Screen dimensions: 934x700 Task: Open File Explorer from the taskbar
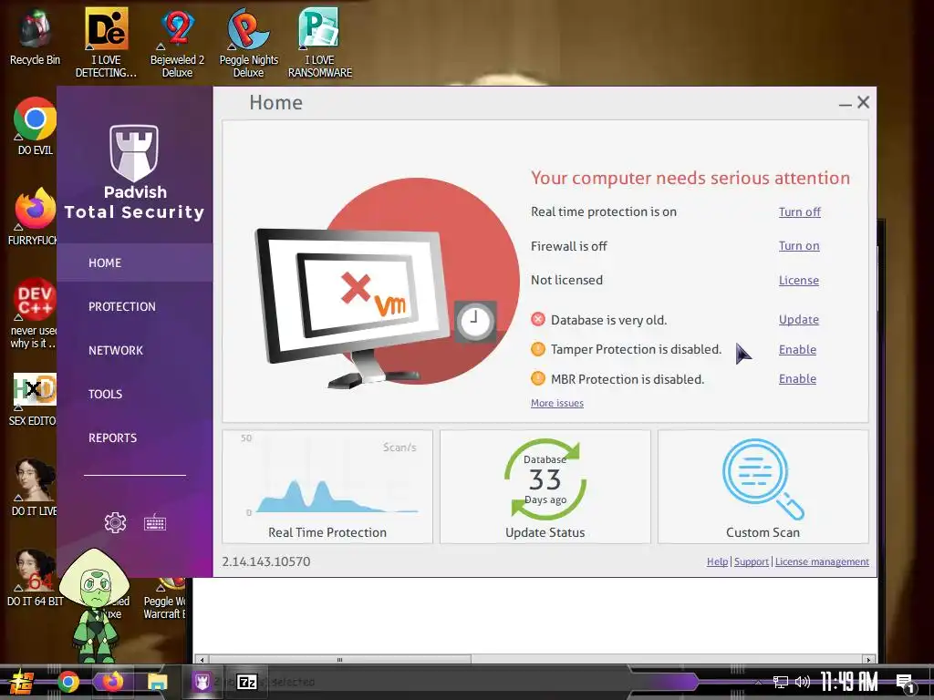pos(157,682)
